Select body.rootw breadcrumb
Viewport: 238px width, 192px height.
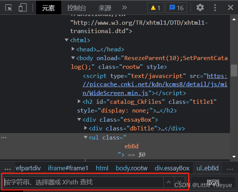132,168
